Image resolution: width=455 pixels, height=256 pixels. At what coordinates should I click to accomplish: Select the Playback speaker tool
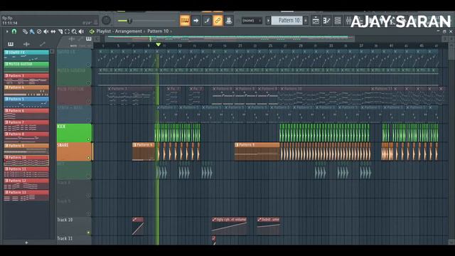click(81, 31)
